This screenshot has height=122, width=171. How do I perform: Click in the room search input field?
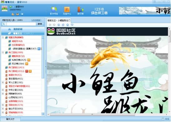tap(21, 24)
